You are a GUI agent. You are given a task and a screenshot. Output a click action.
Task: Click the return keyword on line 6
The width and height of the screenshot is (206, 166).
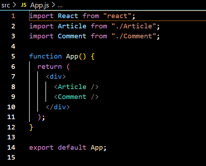click(49, 67)
